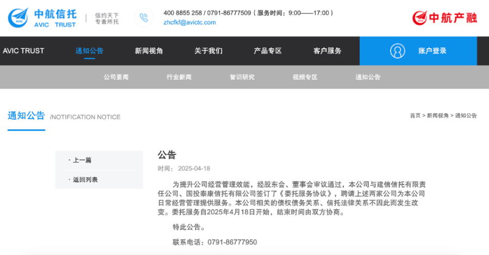Open the 账户登录 login button
The image size is (489, 255).
pyautogui.click(x=418, y=51)
